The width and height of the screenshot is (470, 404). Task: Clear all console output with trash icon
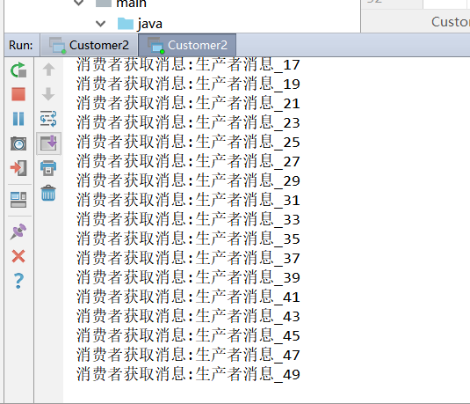click(x=48, y=193)
